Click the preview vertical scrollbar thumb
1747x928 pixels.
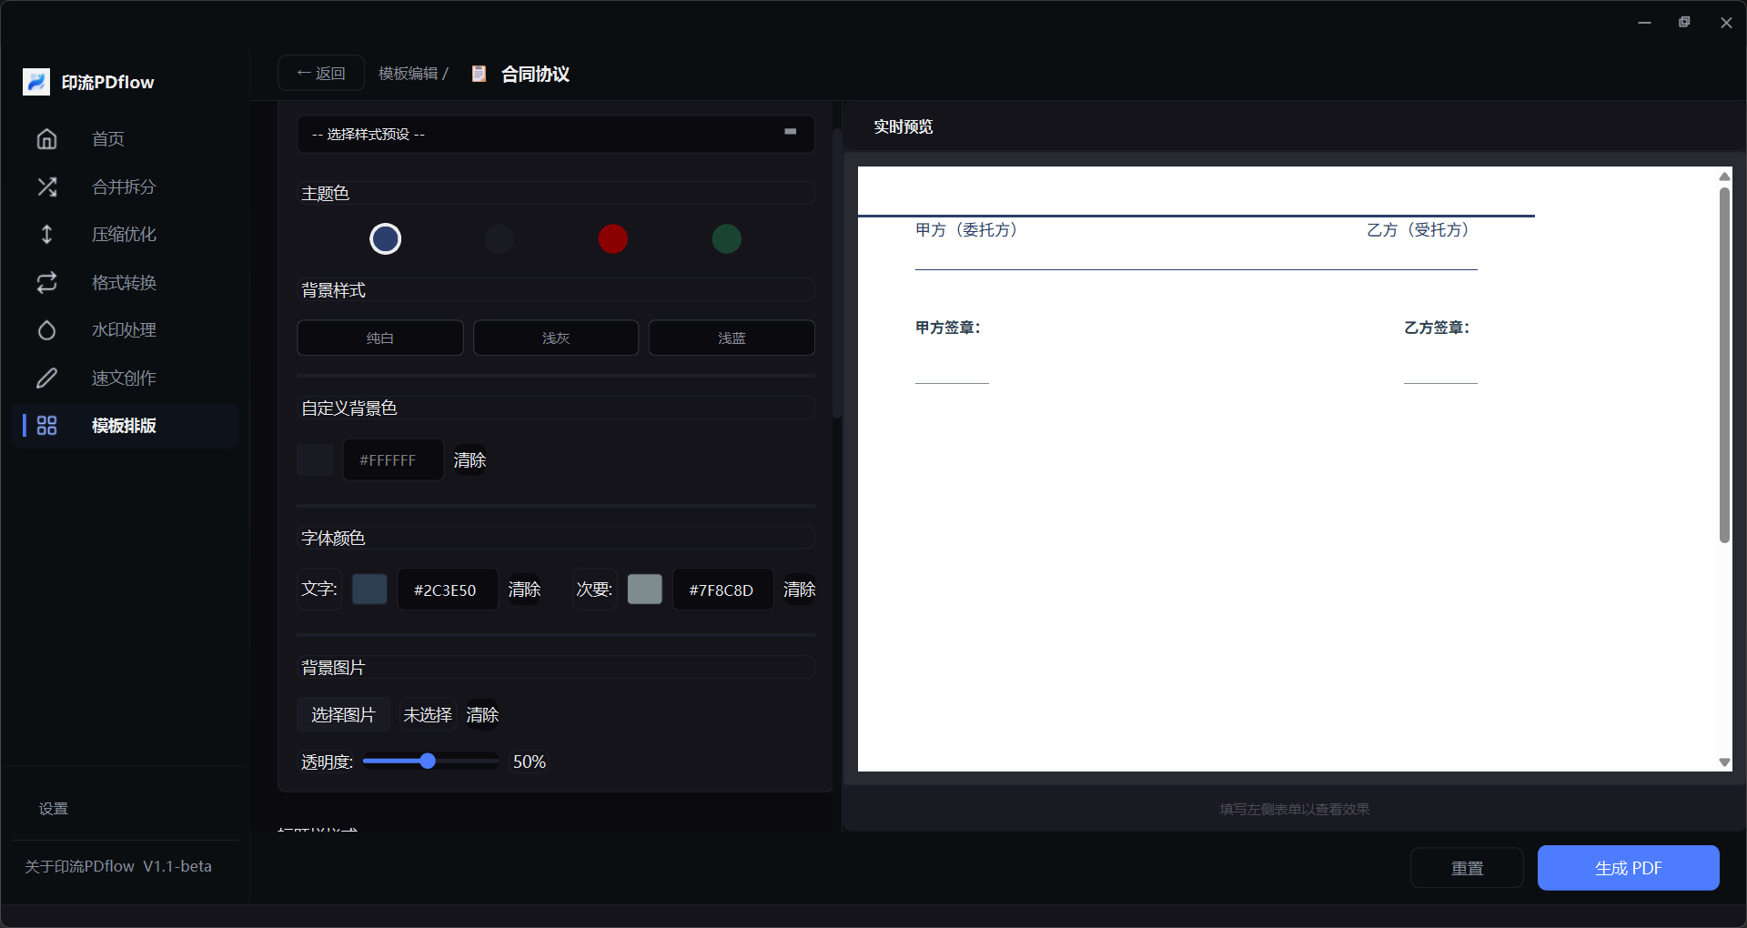(x=1724, y=366)
